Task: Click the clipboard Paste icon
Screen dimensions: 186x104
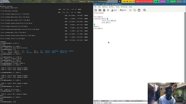Action: click(x=139, y=10)
